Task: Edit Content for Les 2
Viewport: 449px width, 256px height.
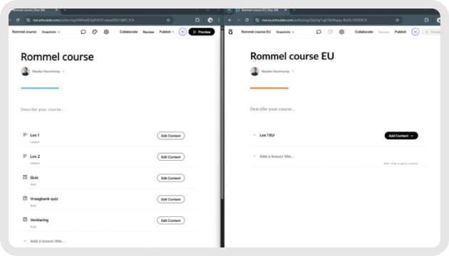Action: pos(170,157)
